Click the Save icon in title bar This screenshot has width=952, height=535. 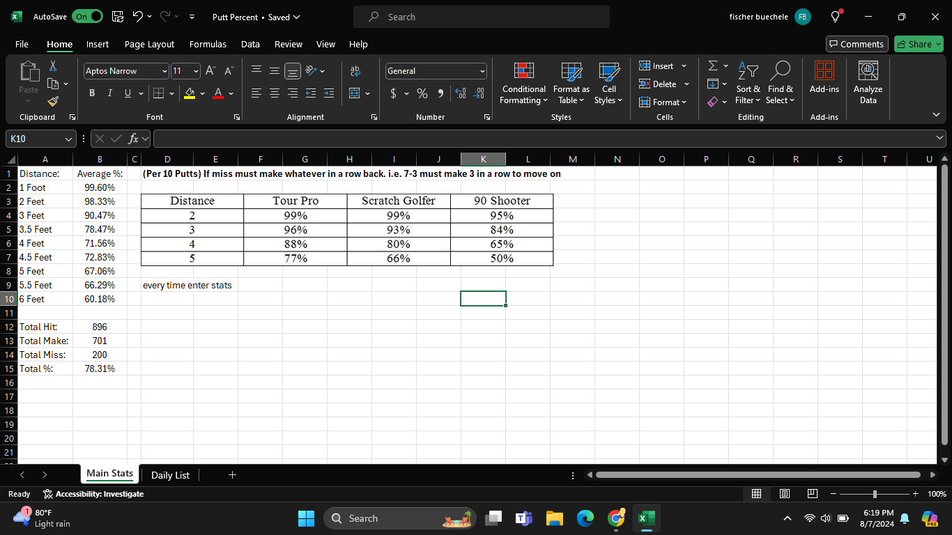(118, 17)
